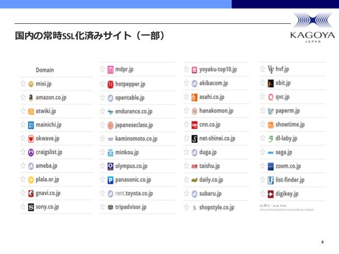Viewport: 339px width, 254px height.
Task: Click the taishu.jp text
Action: [209, 166]
